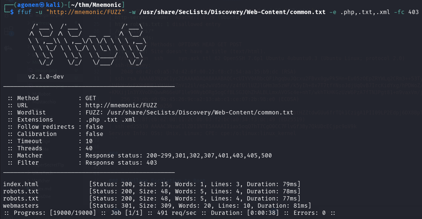Click the ffuf ASCII art logo
The image size is (422, 219).
pos(87,45)
